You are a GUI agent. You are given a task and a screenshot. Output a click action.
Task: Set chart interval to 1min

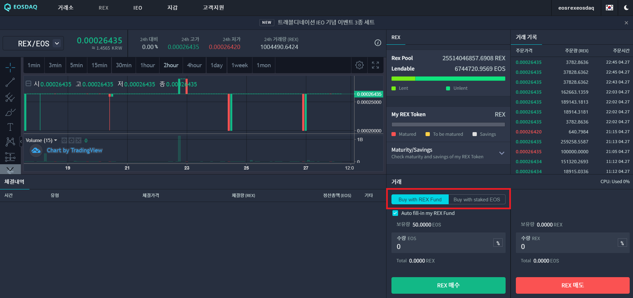point(34,65)
